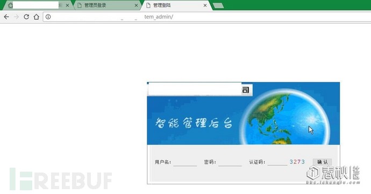Open the browser home page icon
Image resolution: width=371 pixels, height=194 pixels.
pyautogui.click(x=36, y=17)
